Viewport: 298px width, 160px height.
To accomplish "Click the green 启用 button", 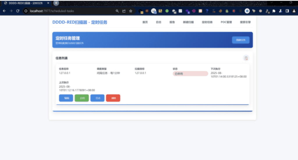I will pos(82,98).
